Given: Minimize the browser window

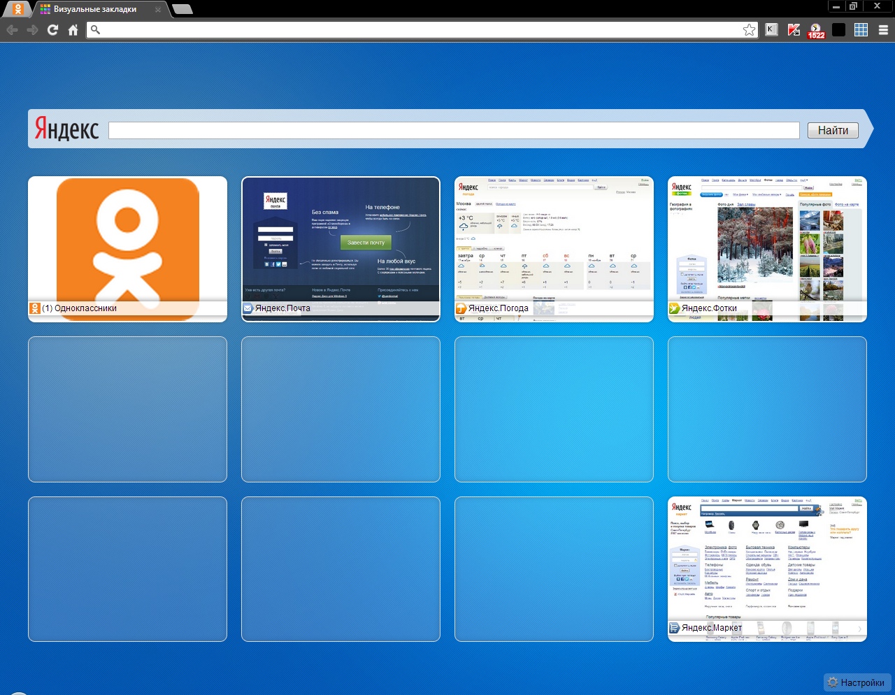Looking at the screenshot, I should (x=836, y=6).
